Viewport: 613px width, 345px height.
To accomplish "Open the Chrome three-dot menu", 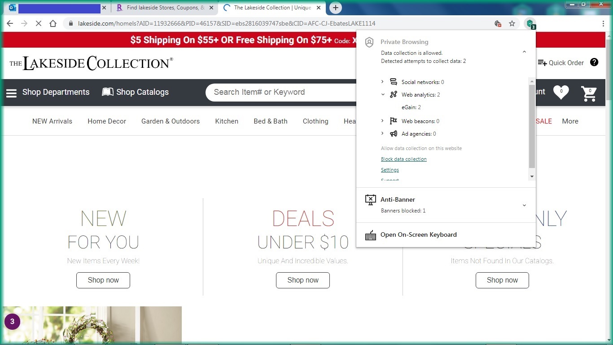I will 604,23.
